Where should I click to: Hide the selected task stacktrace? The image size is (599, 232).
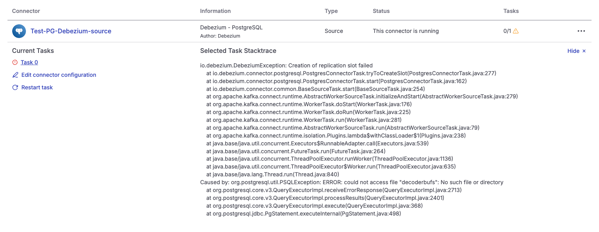coord(573,51)
